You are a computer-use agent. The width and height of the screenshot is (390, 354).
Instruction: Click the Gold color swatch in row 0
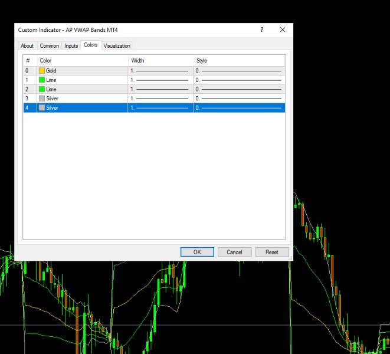pos(42,71)
